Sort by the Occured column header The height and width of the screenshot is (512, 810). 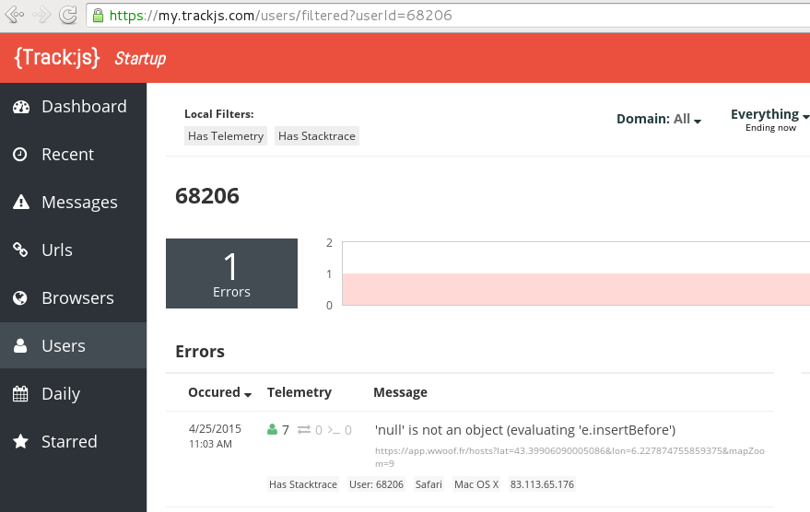click(219, 392)
